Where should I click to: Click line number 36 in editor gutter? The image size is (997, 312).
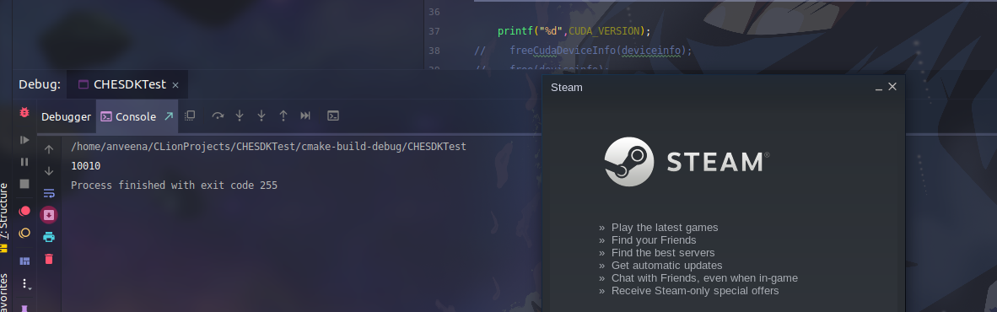[x=434, y=12]
